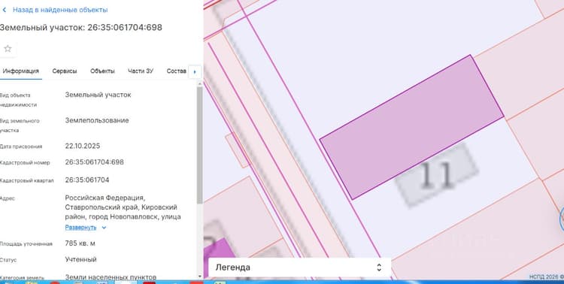Click the title 'Земельный участок: 26:35:061704:698'
This screenshot has width=564, height=284.
click(x=81, y=27)
